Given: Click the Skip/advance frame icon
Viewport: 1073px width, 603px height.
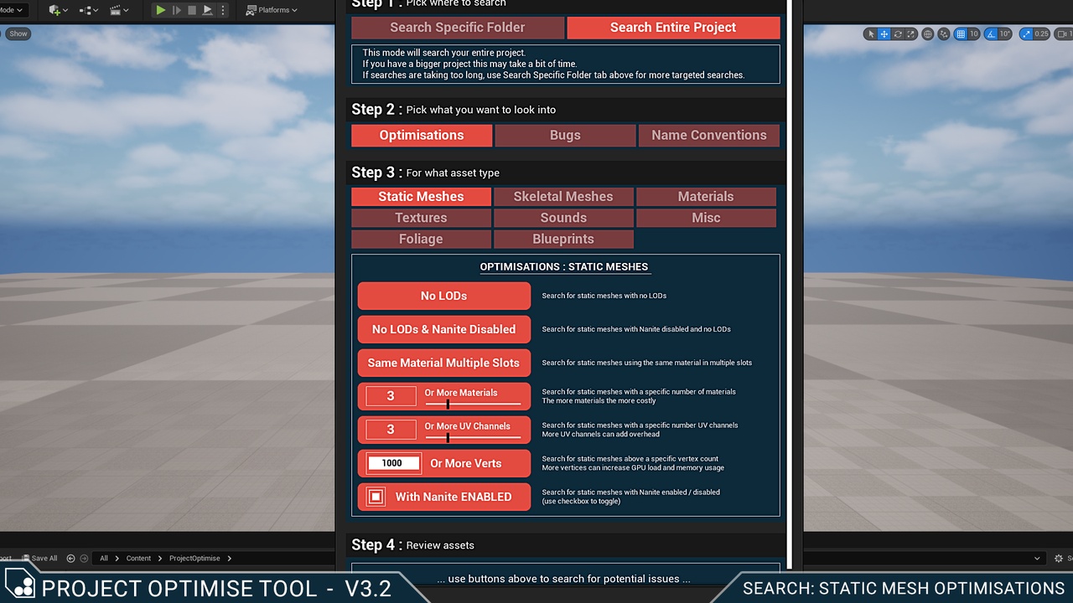Looking at the screenshot, I should pos(176,10).
